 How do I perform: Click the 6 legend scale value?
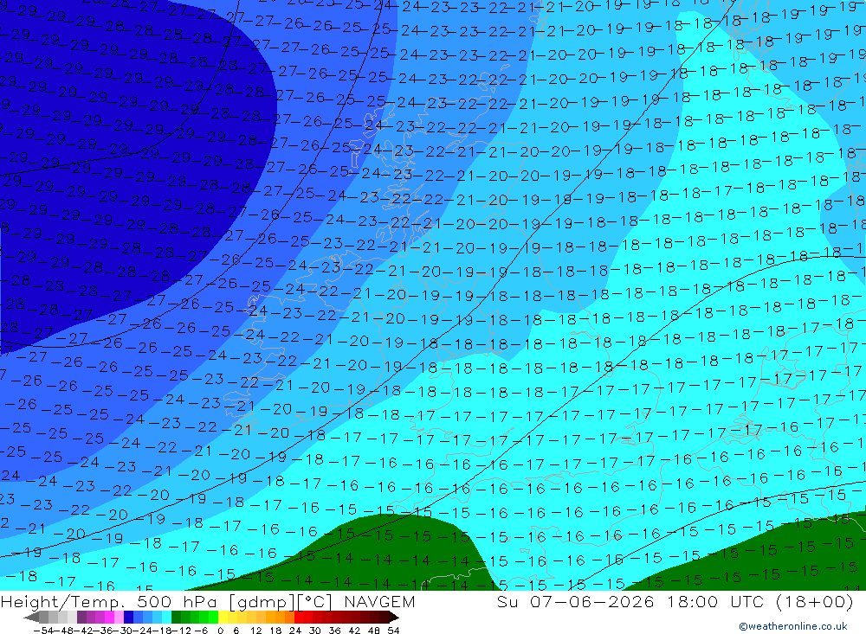pyautogui.click(x=236, y=631)
